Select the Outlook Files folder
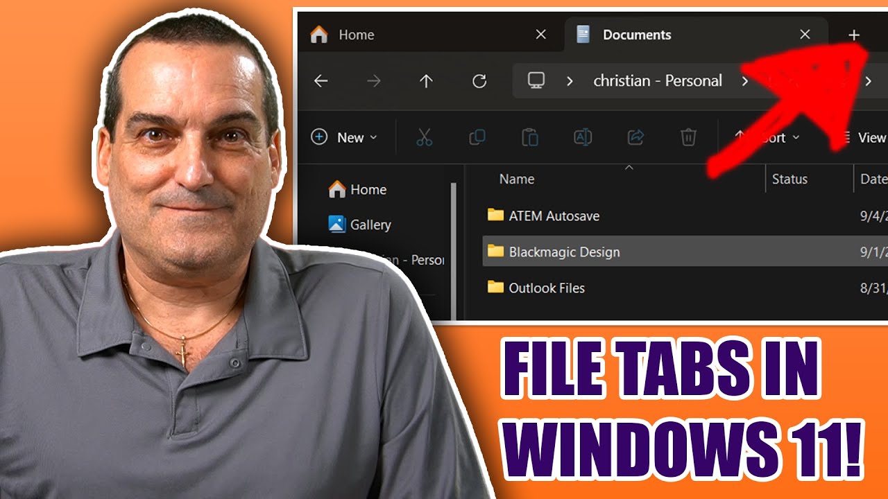The image size is (888, 499). pyautogui.click(x=685, y=288)
